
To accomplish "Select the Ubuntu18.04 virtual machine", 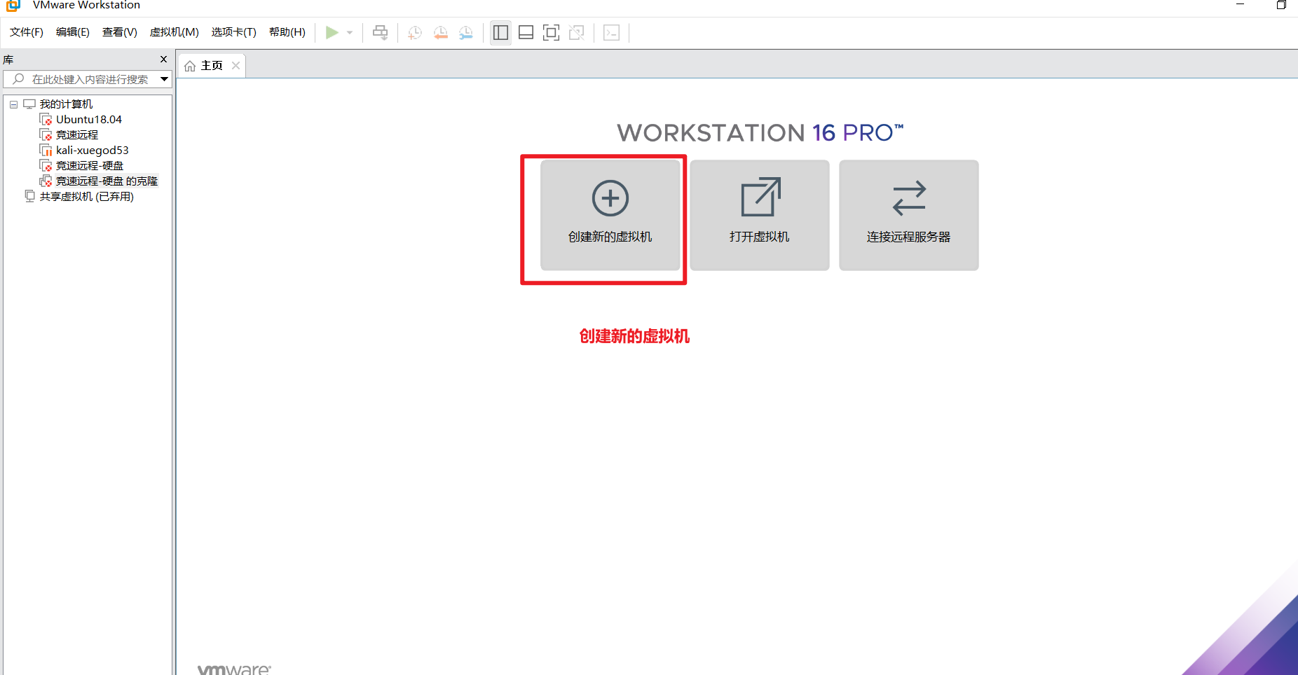I will (x=89, y=120).
